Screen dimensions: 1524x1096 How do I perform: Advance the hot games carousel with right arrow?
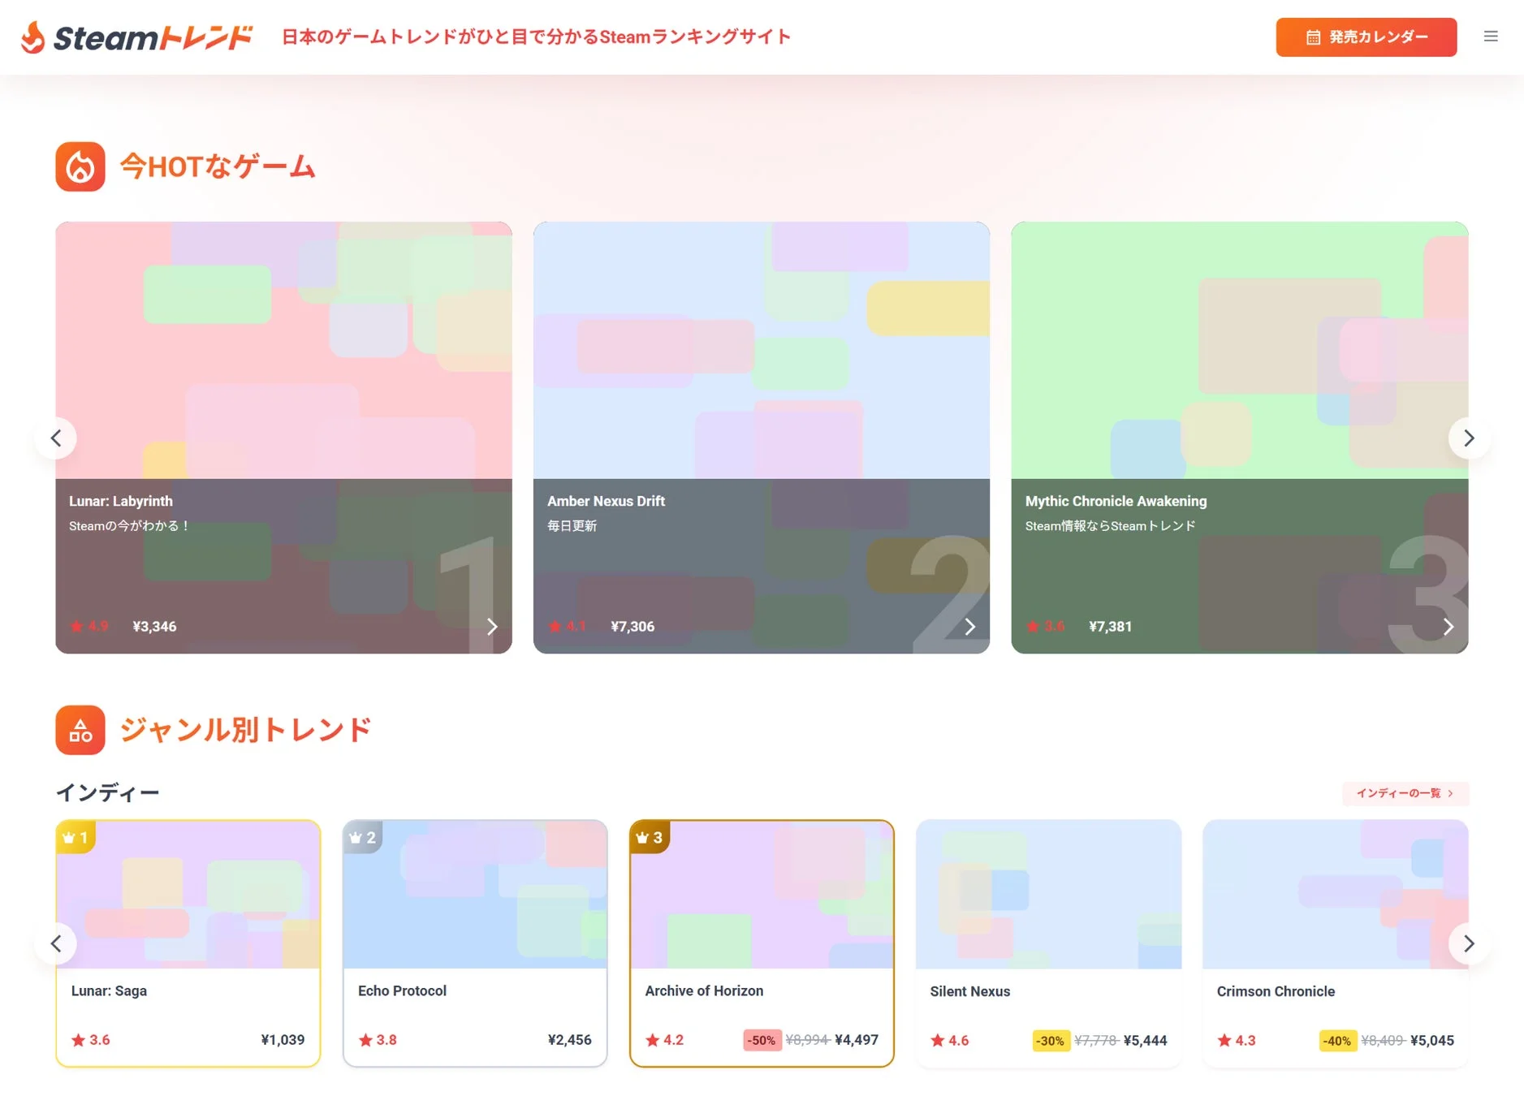(x=1468, y=438)
